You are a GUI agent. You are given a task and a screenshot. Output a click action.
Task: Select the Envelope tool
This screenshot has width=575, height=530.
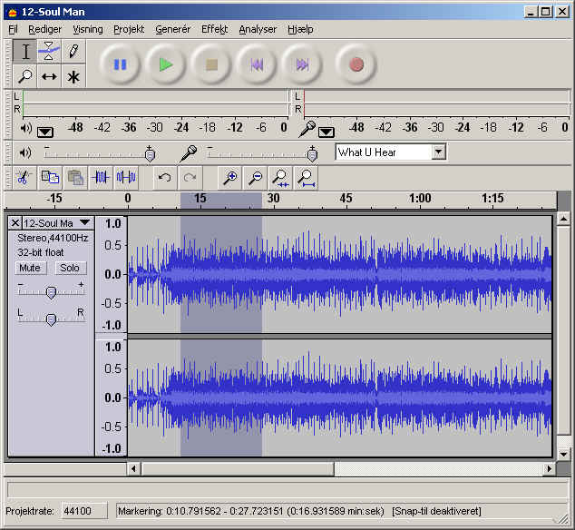pos(50,52)
